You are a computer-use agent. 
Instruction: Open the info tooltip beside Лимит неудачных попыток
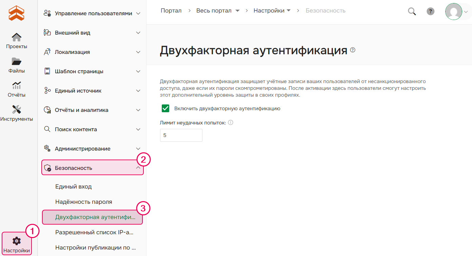pyautogui.click(x=231, y=122)
